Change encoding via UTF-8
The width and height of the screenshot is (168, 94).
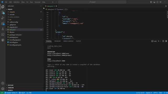155,93
